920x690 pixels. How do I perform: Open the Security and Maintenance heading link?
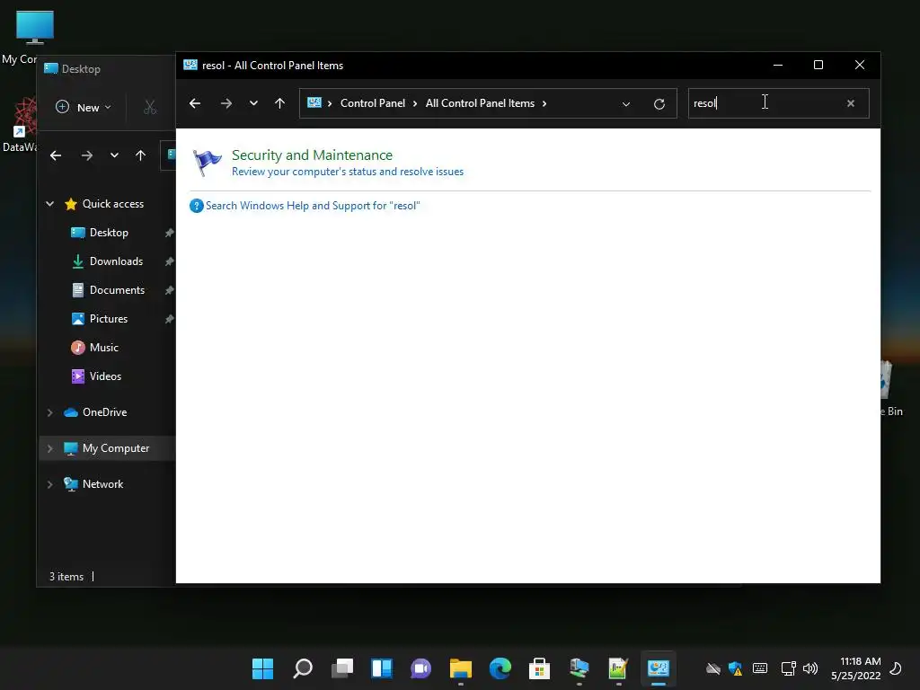(x=312, y=155)
